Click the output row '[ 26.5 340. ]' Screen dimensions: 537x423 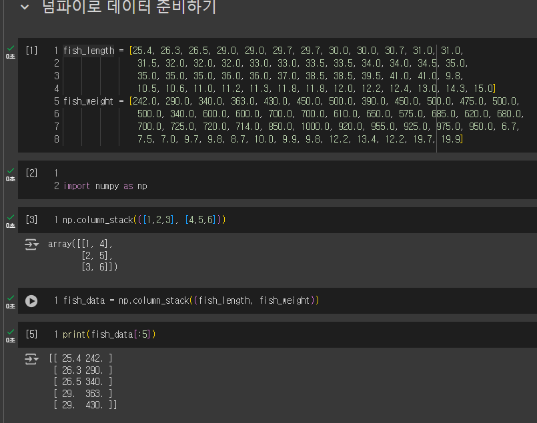83,382
